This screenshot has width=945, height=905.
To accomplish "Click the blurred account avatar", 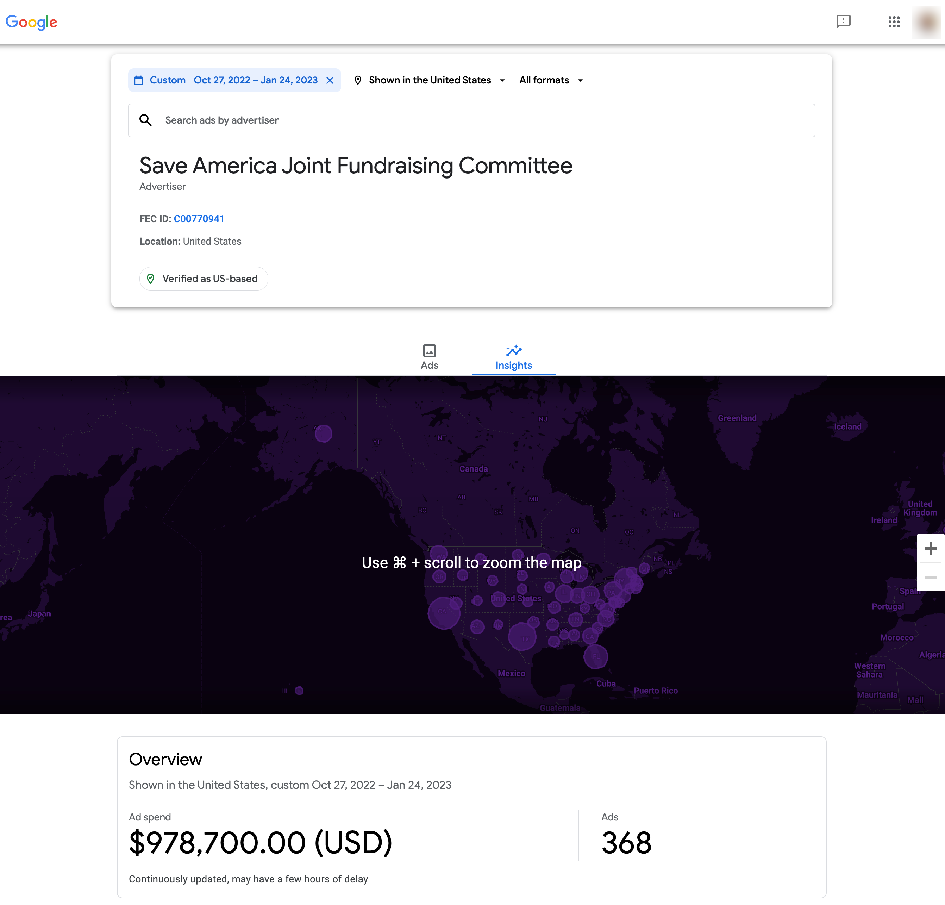I will pos(926,22).
